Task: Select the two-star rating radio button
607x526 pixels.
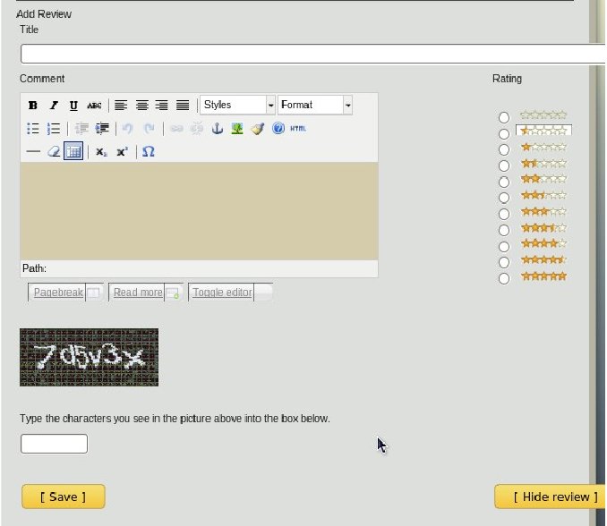Action: click(x=504, y=182)
